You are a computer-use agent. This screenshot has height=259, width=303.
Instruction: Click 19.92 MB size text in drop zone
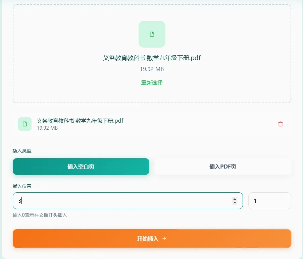tap(152, 69)
